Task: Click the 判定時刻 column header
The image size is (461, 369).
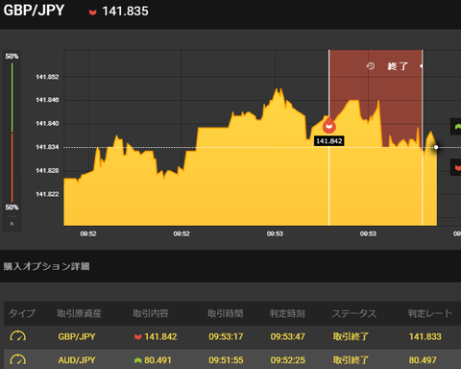Action: coord(287,313)
